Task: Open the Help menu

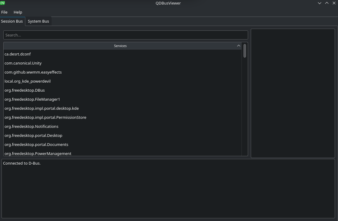Action: tap(18, 12)
